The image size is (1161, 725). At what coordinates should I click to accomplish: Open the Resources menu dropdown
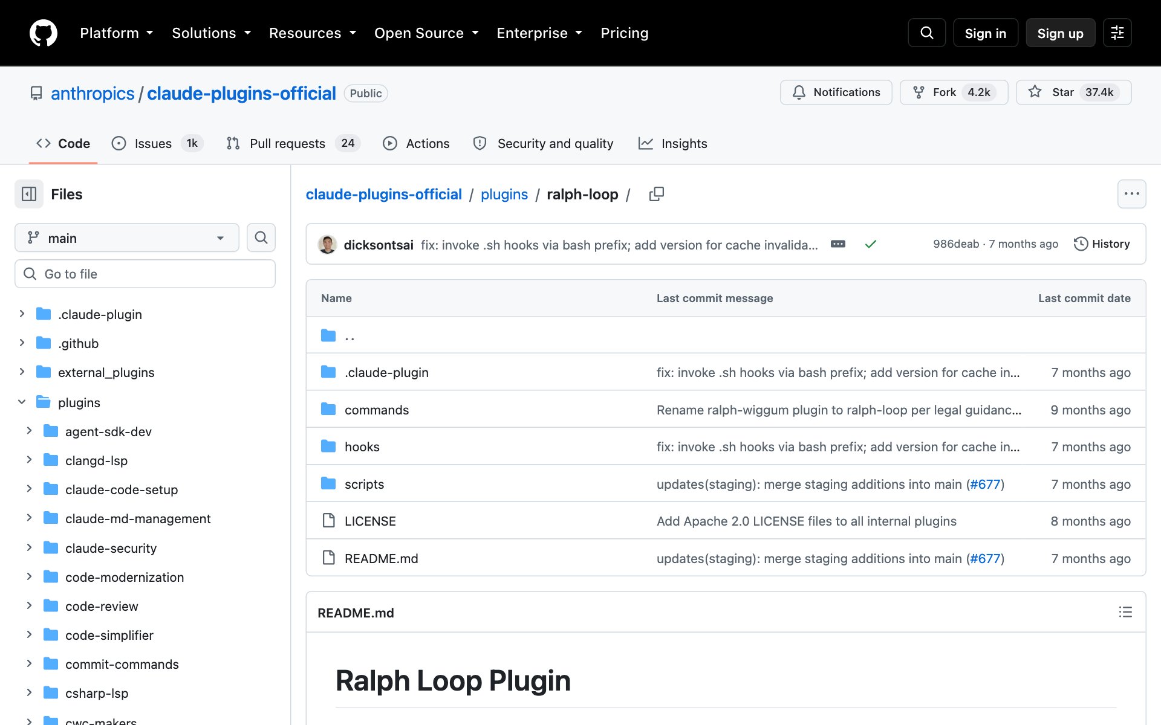(x=312, y=33)
